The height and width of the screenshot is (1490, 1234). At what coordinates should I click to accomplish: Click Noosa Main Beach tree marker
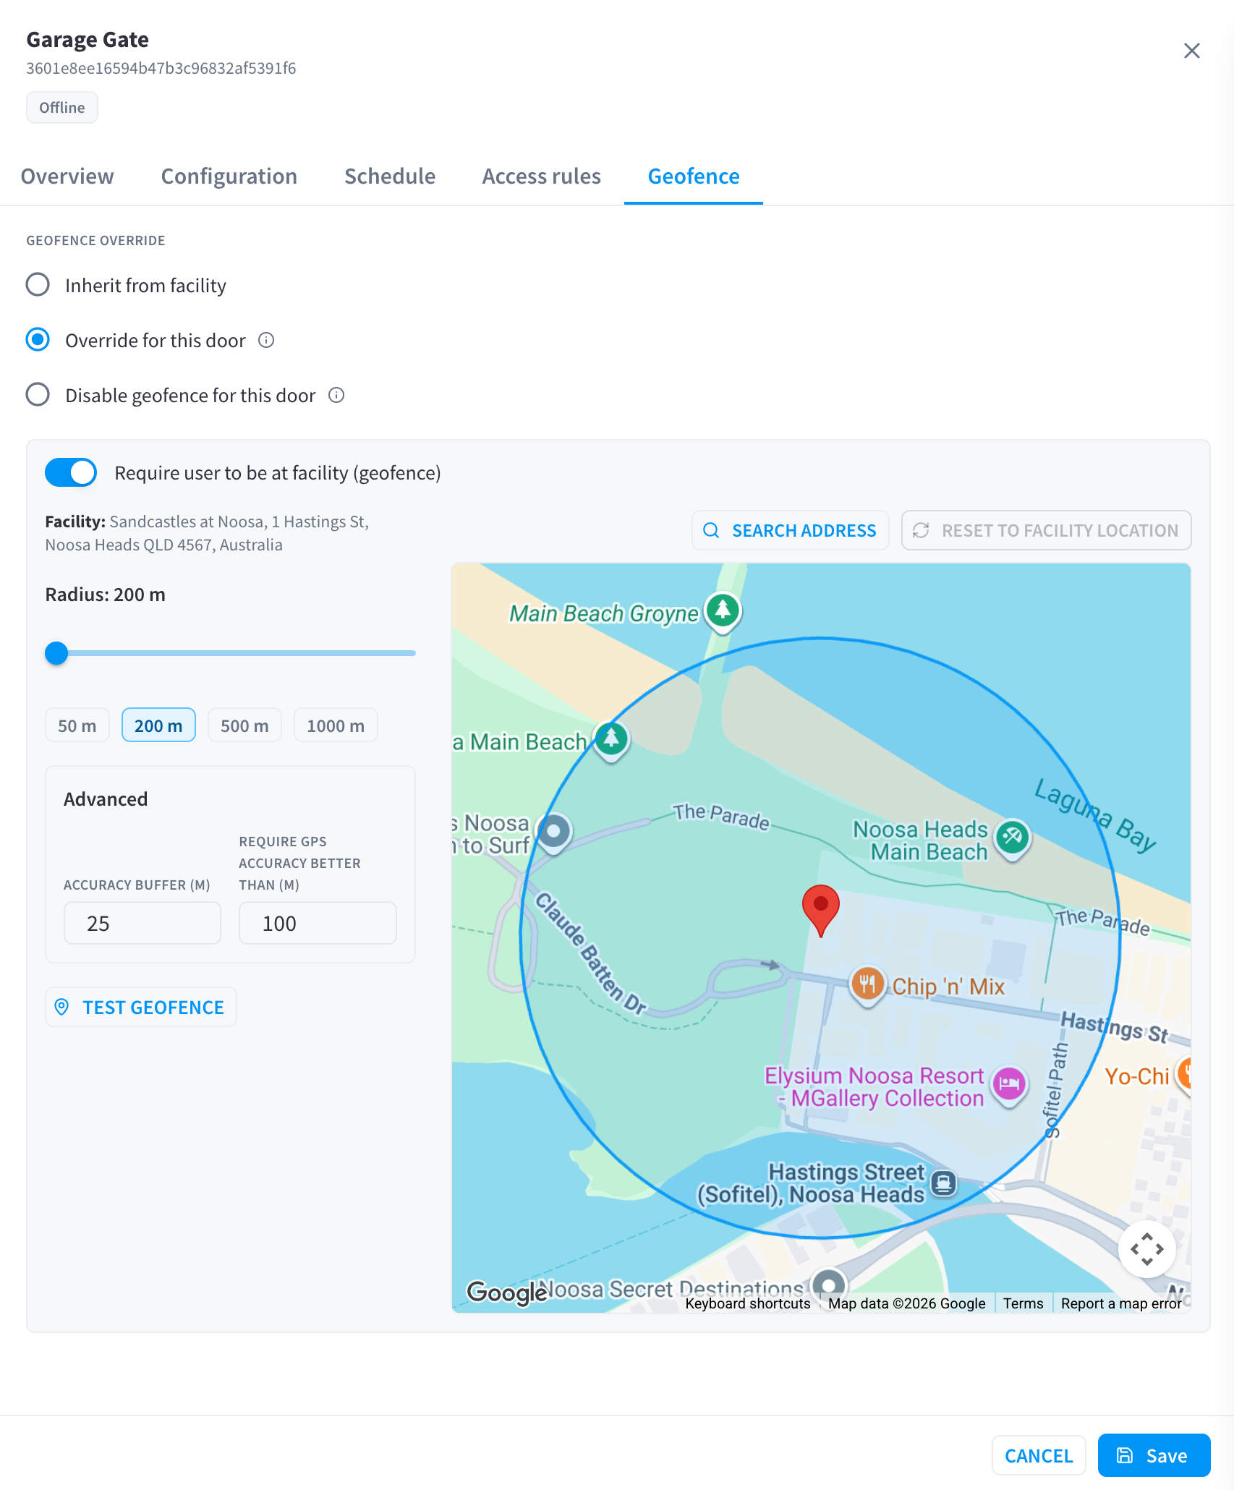tap(611, 739)
